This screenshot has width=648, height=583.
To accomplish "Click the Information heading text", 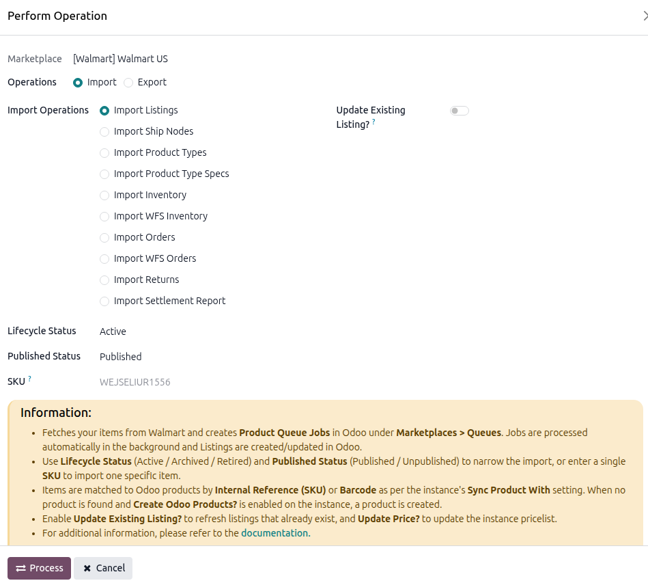I will pyautogui.click(x=56, y=413).
